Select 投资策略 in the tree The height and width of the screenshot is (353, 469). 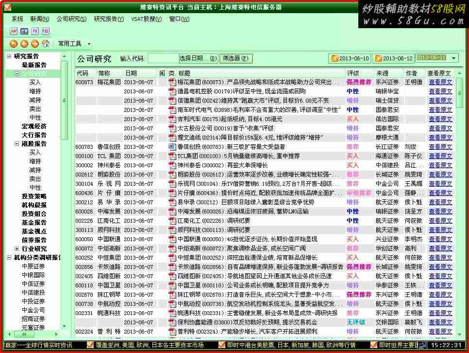pyautogui.click(x=34, y=196)
